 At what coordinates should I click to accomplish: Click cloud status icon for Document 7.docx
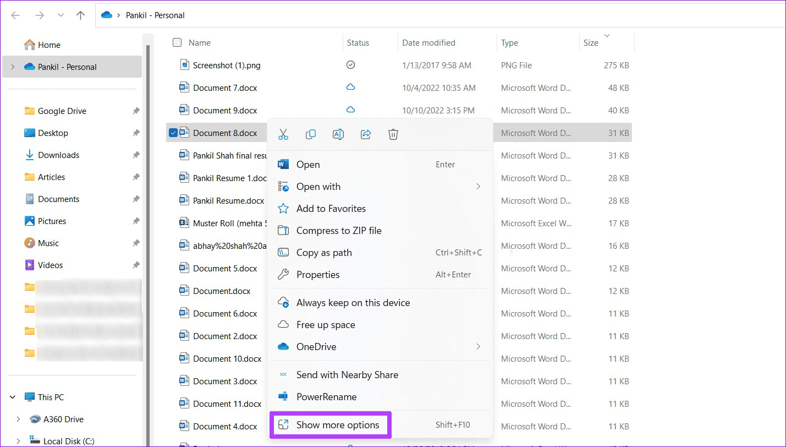[x=350, y=88]
